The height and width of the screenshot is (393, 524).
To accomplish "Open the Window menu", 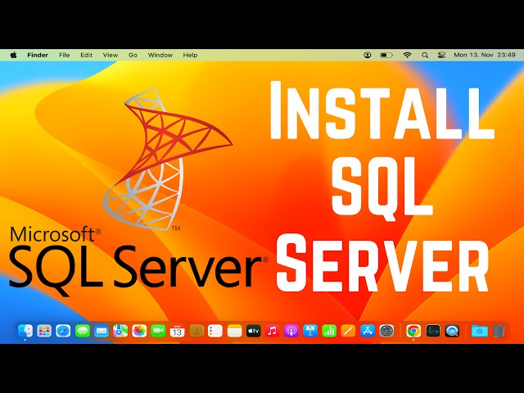I will 160,55.
